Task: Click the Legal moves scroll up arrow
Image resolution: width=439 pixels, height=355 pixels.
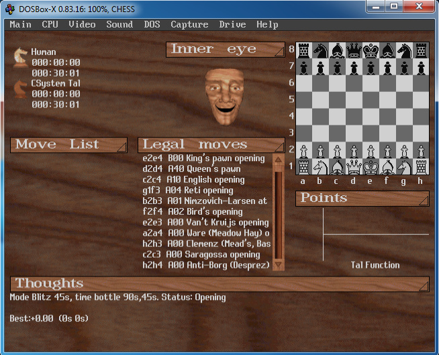Action: click(279, 160)
